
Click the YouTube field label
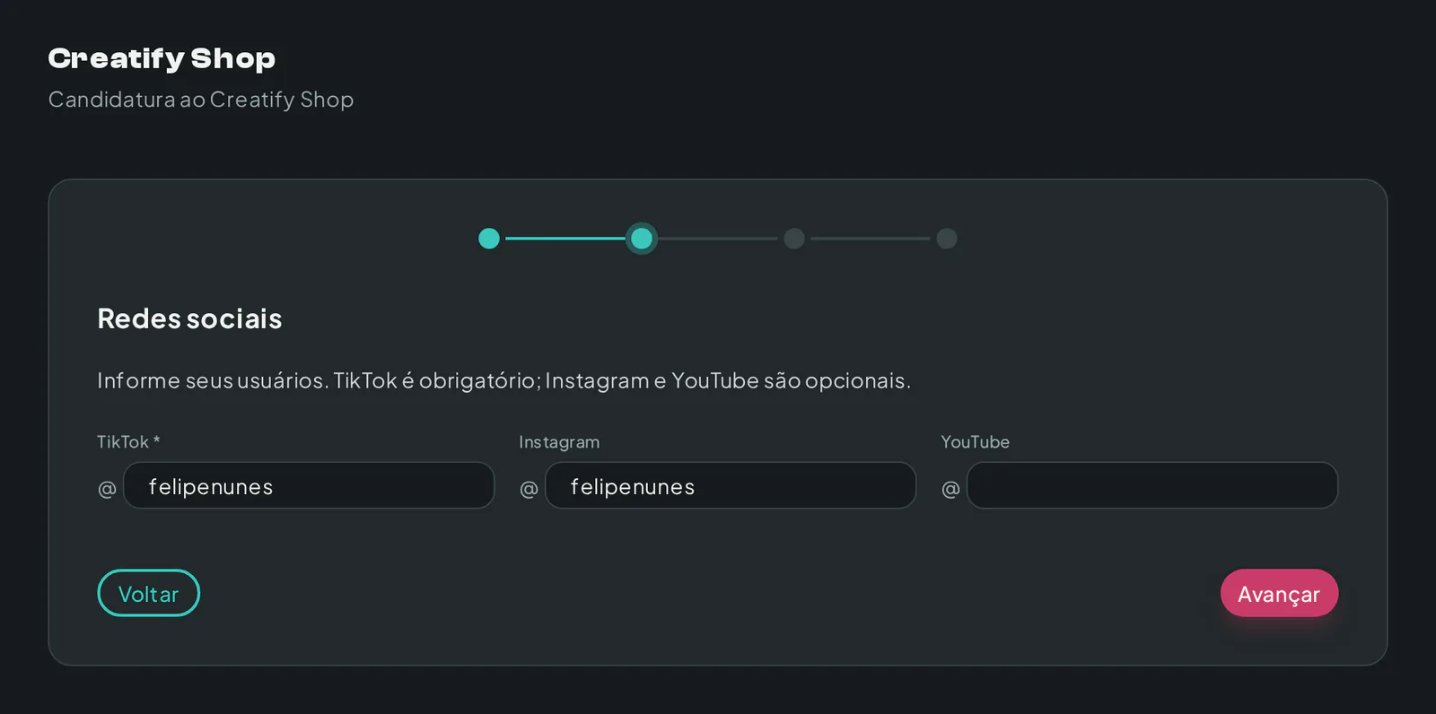click(x=975, y=441)
